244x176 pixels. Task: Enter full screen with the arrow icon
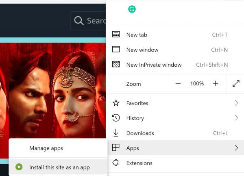click(x=236, y=83)
